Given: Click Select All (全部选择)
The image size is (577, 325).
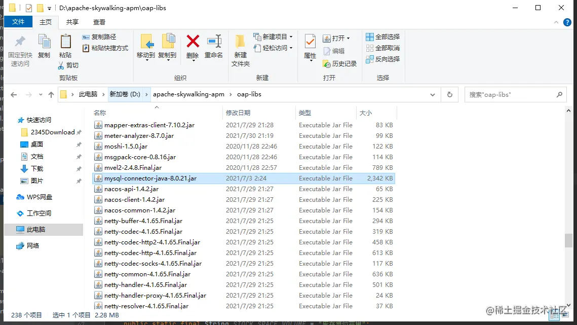Looking at the screenshot, I should (382, 37).
